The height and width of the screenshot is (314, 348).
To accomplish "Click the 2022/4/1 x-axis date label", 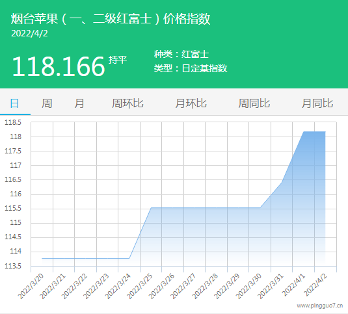I will pyautogui.click(x=294, y=285).
